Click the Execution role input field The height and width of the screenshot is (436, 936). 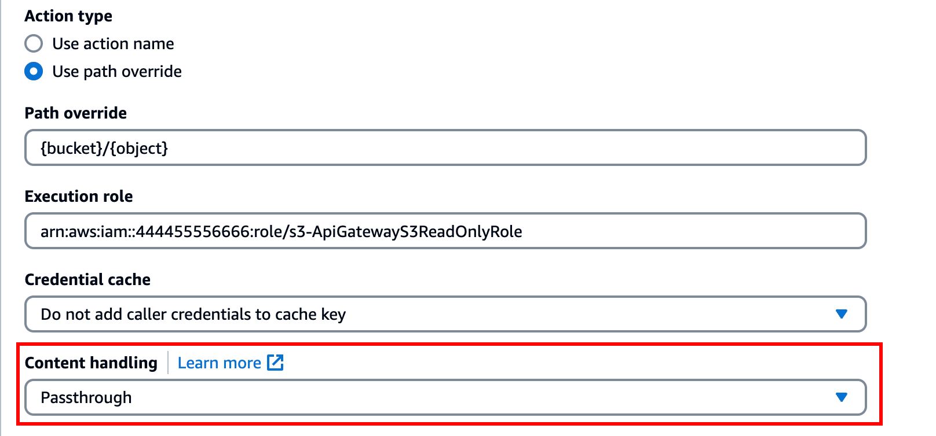tap(445, 231)
